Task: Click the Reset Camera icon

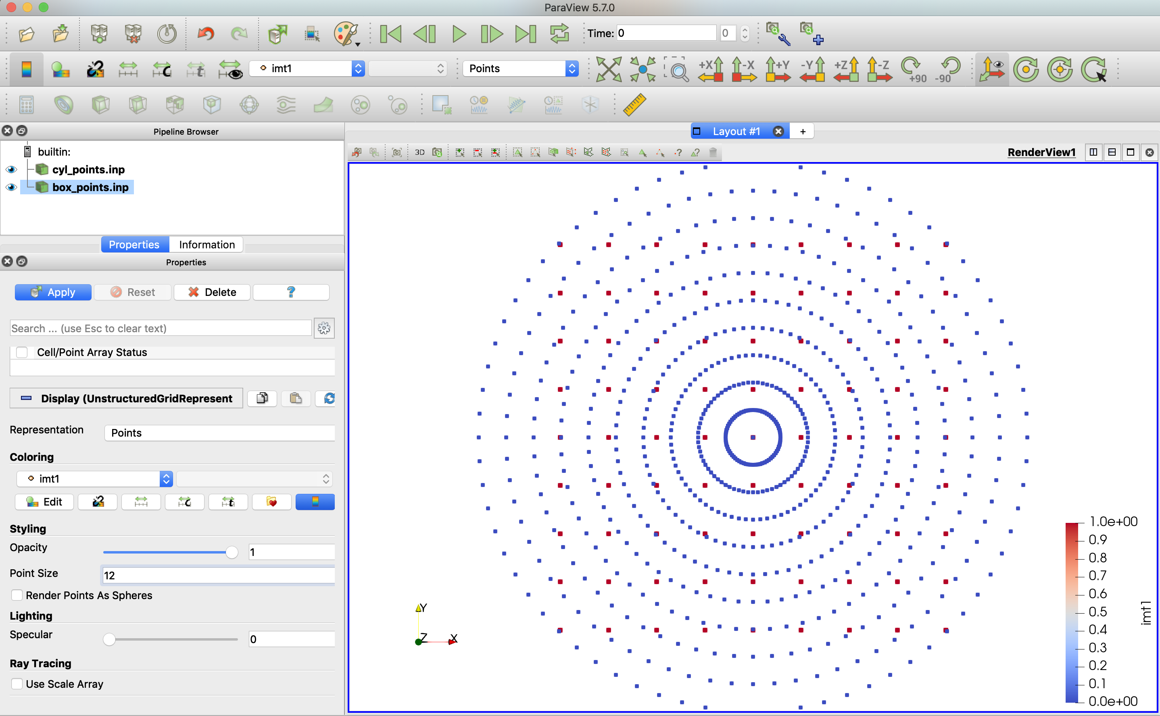Action: coord(608,69)
